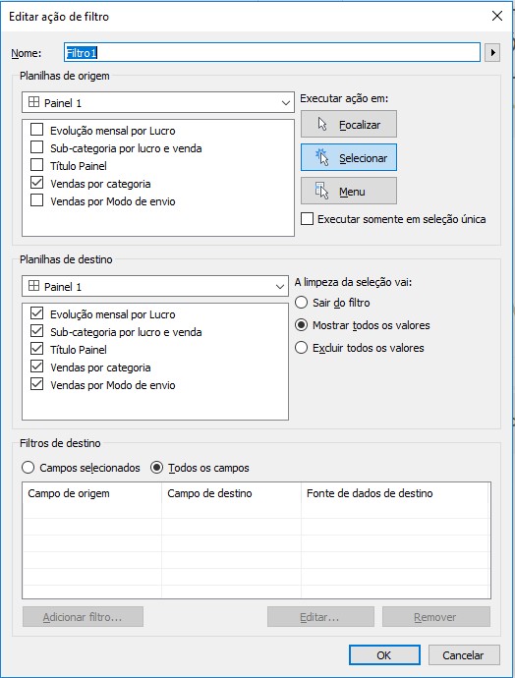Select the Sair do filtro option
515x678 pixels.
pos(302,303)
